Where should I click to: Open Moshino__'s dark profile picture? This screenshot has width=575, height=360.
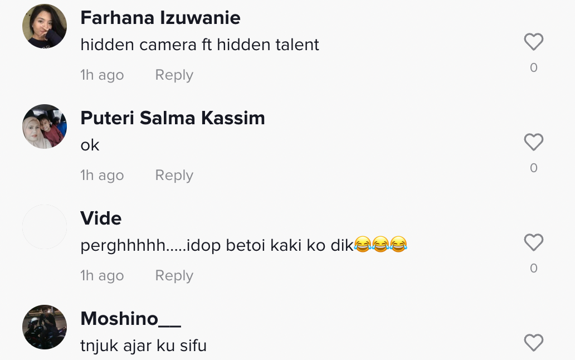45,327
